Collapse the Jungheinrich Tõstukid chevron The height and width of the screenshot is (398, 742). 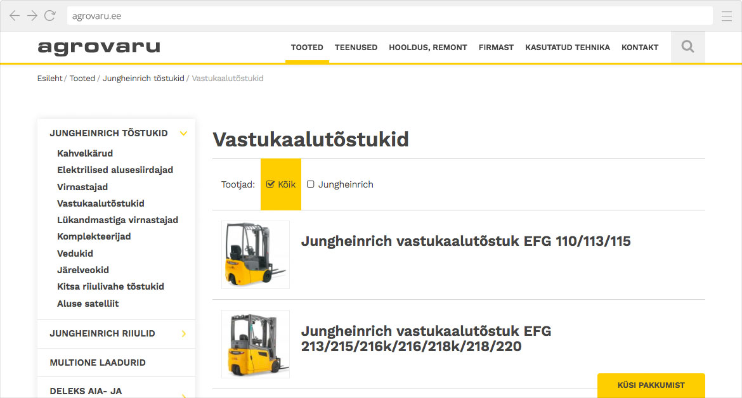click(x=184, y=133)
